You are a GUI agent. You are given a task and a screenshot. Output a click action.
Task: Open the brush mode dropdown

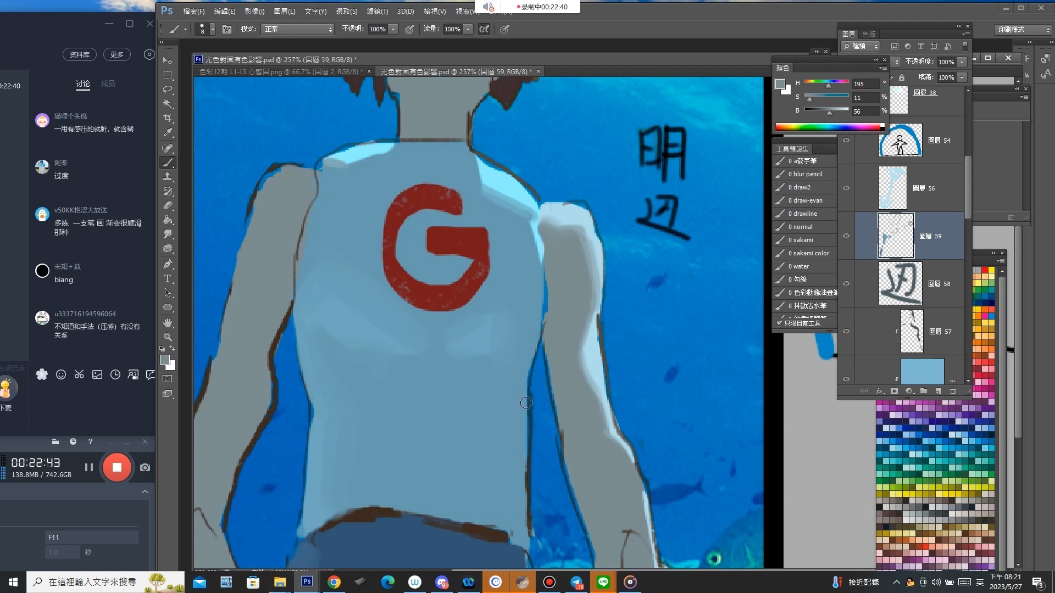pos(297,29)
